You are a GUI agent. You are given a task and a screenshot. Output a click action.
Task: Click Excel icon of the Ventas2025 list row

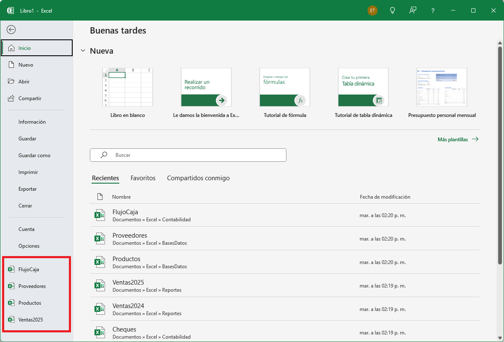pyautogui.click(x=100, y=286)
